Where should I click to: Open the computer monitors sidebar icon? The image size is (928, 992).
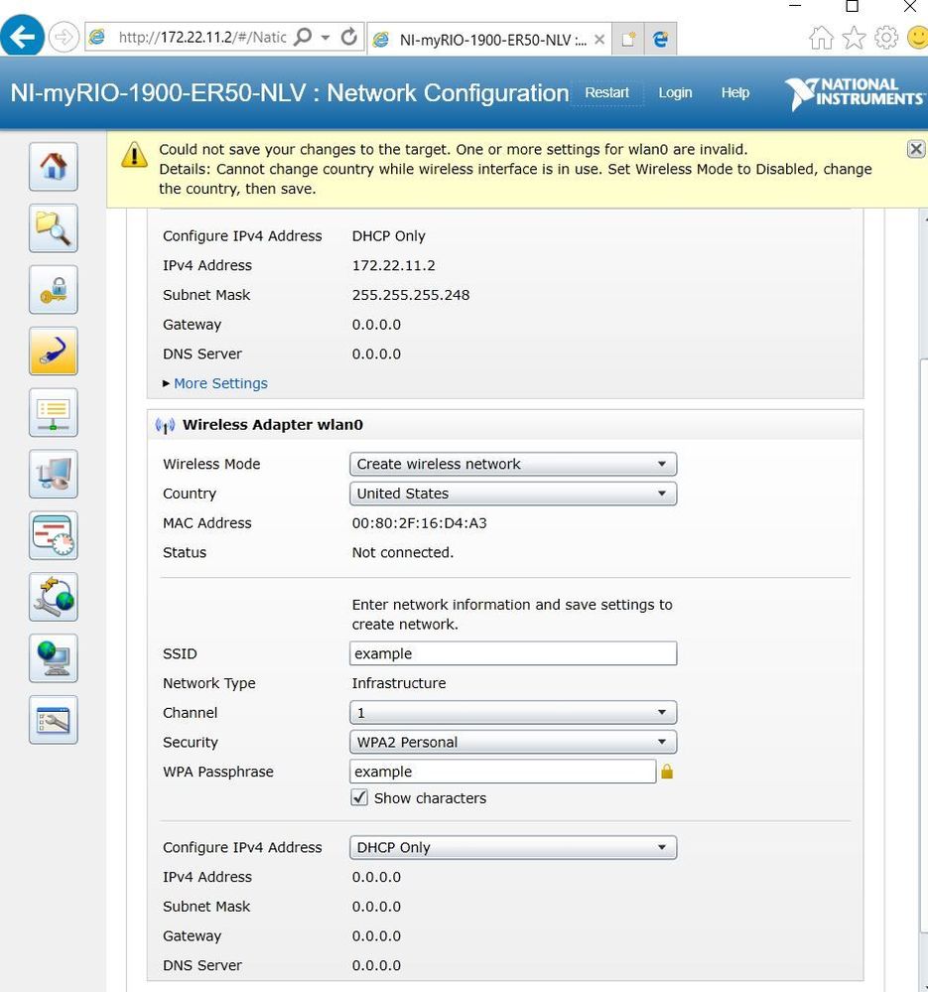coord(54,474)
